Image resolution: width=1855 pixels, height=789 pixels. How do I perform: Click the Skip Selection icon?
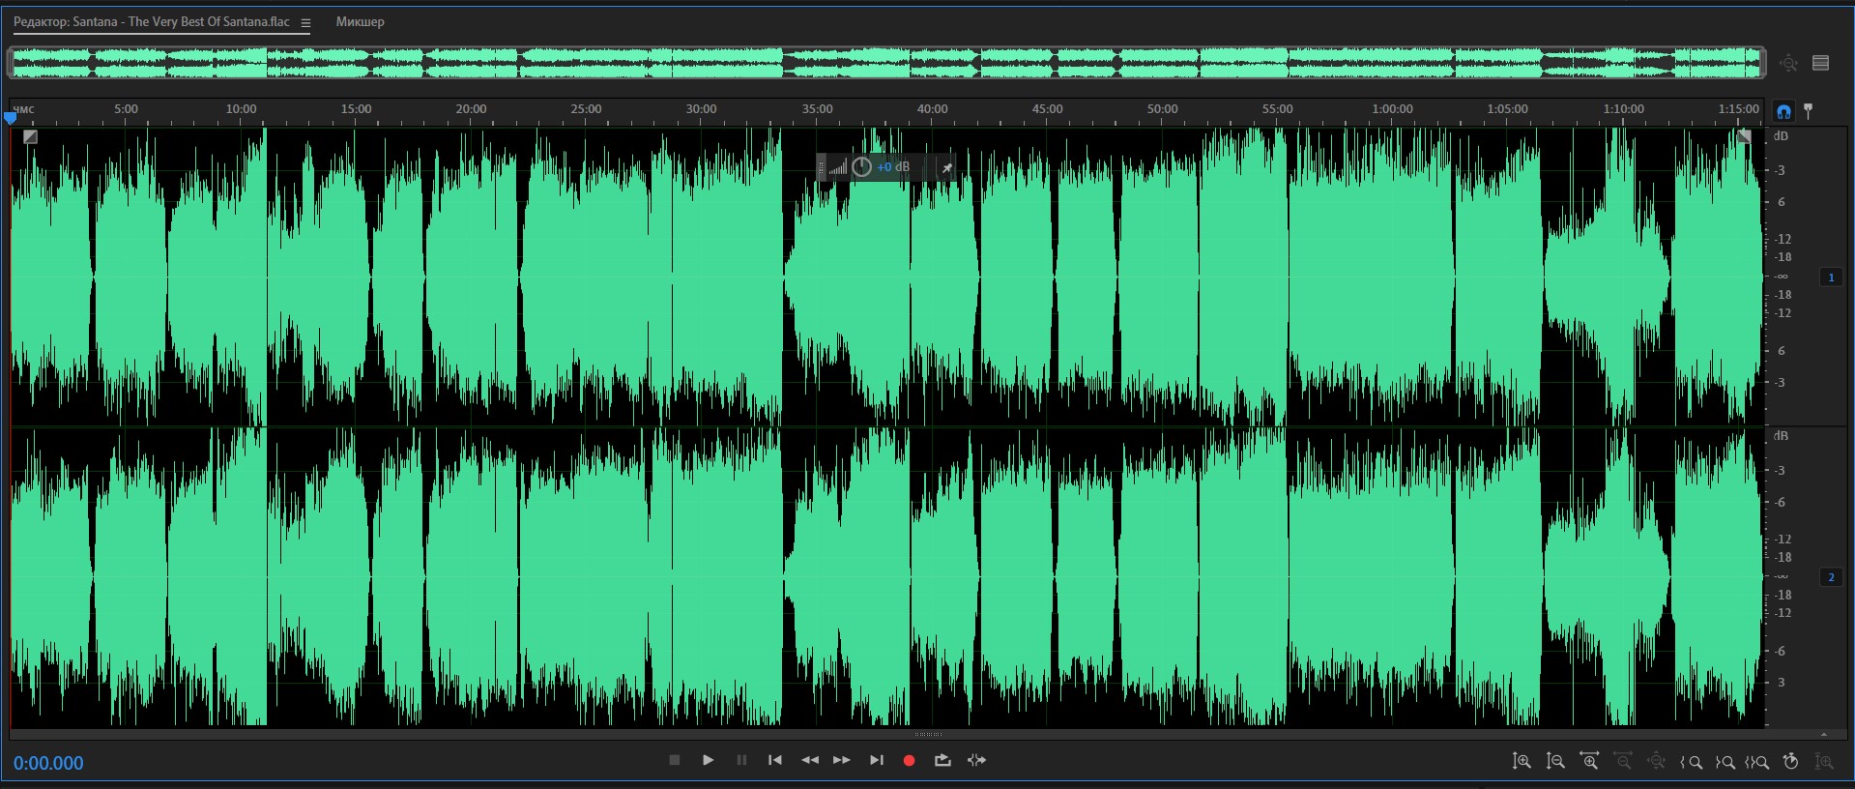pyautogui.click(x=976, y=761)
